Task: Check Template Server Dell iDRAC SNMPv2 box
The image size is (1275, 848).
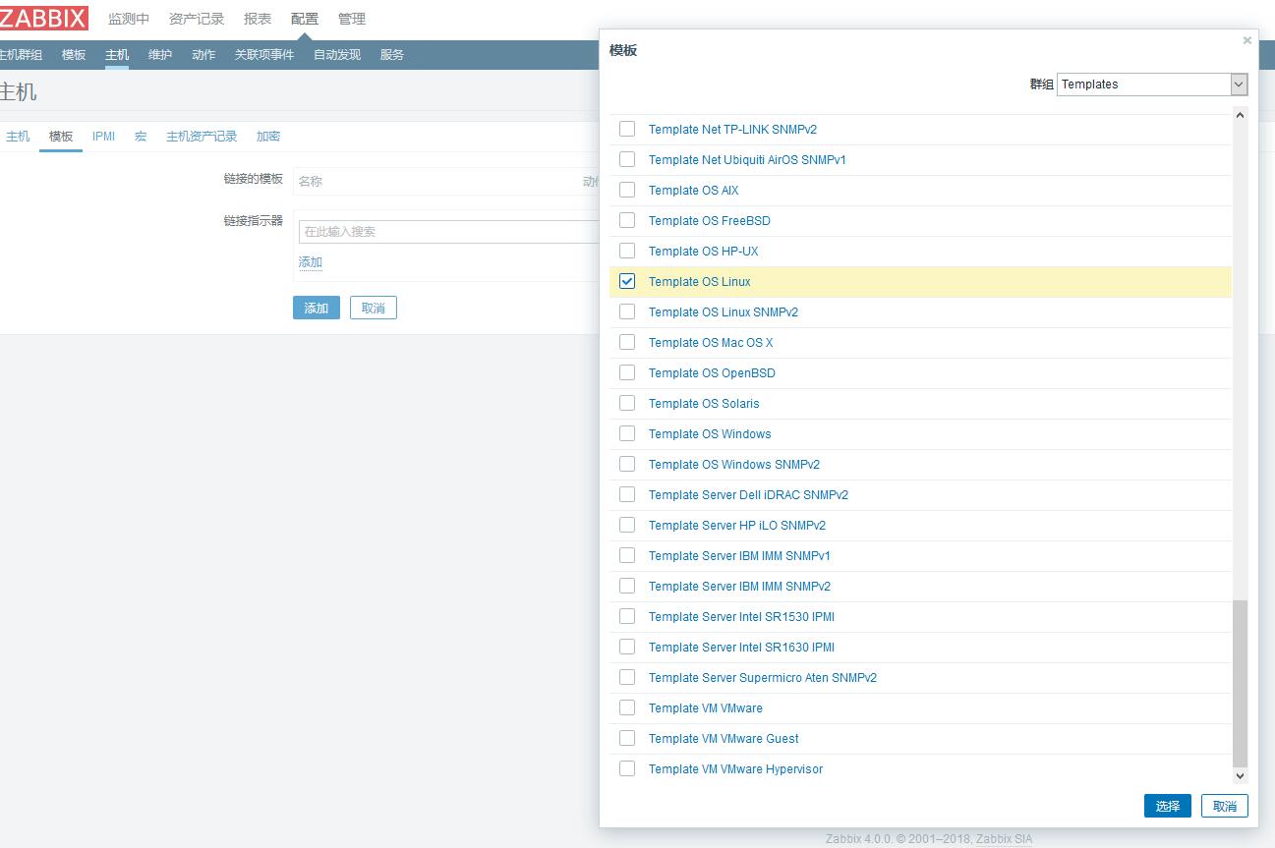Action: tap(627, 494)
